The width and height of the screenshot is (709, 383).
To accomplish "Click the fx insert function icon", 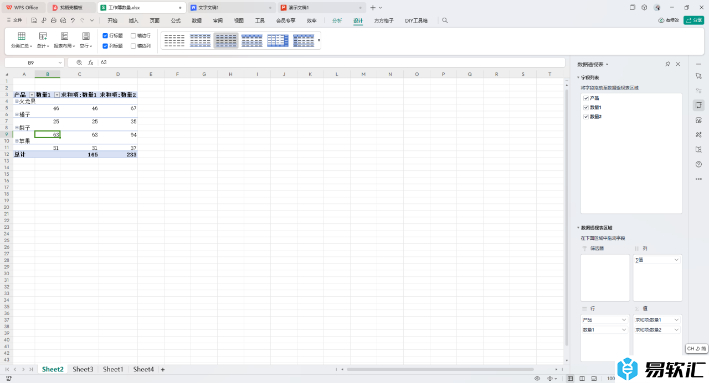I will pos(91,62).
